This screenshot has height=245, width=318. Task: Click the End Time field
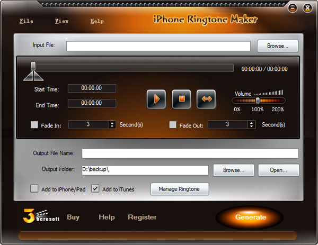click(92, 103)
